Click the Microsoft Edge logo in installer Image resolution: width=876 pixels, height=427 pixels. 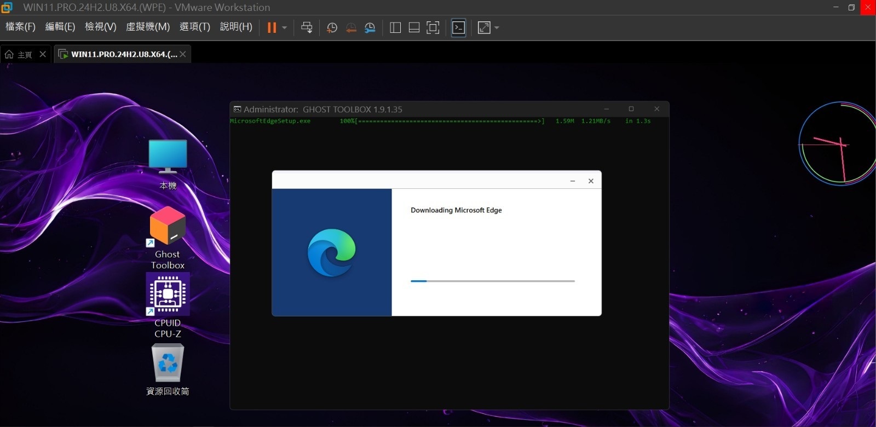[332, 252]
